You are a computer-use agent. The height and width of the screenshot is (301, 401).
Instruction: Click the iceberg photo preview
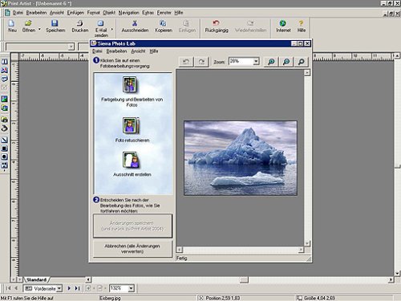[x=241, y=158]
